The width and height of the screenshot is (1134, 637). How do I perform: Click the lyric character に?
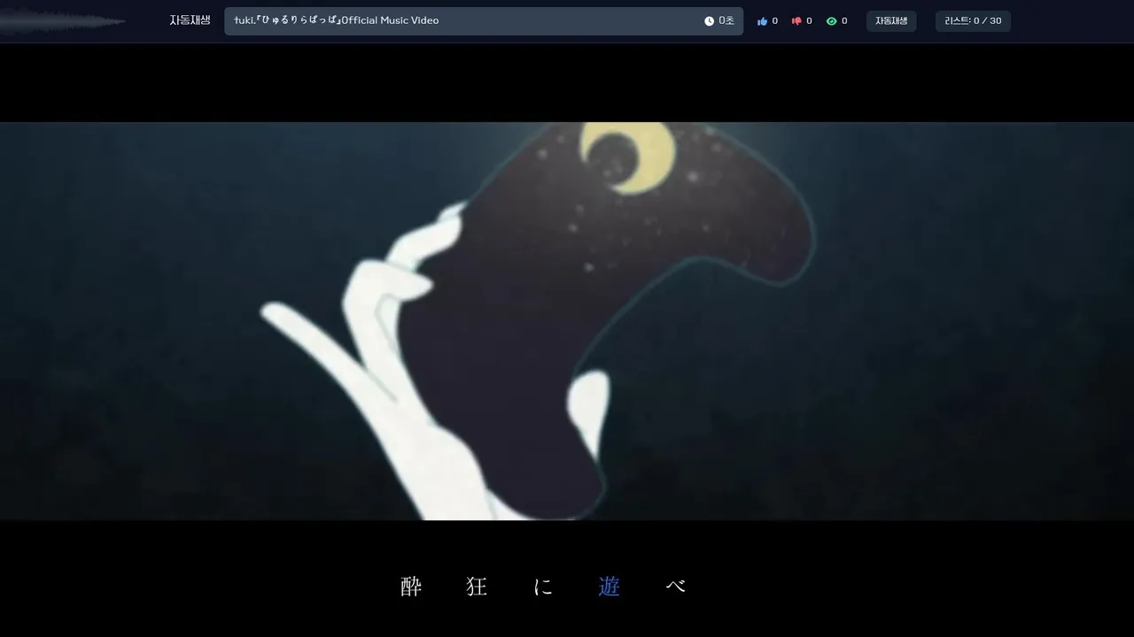click(x=543, y=587)
